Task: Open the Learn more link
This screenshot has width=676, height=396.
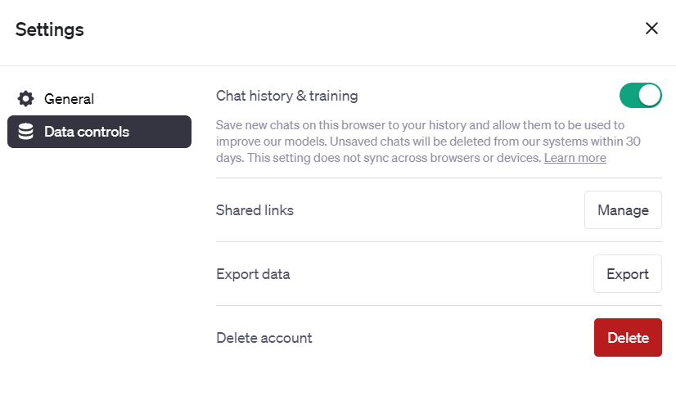Action: (x=575, y=158)
